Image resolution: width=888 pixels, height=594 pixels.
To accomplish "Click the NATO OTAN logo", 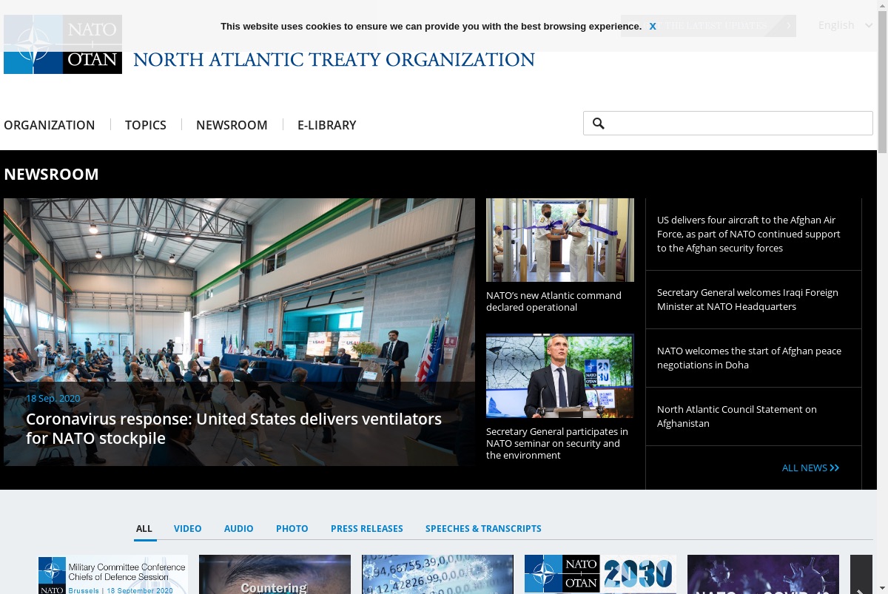I will pyautogui.click(x=63, y=44).
